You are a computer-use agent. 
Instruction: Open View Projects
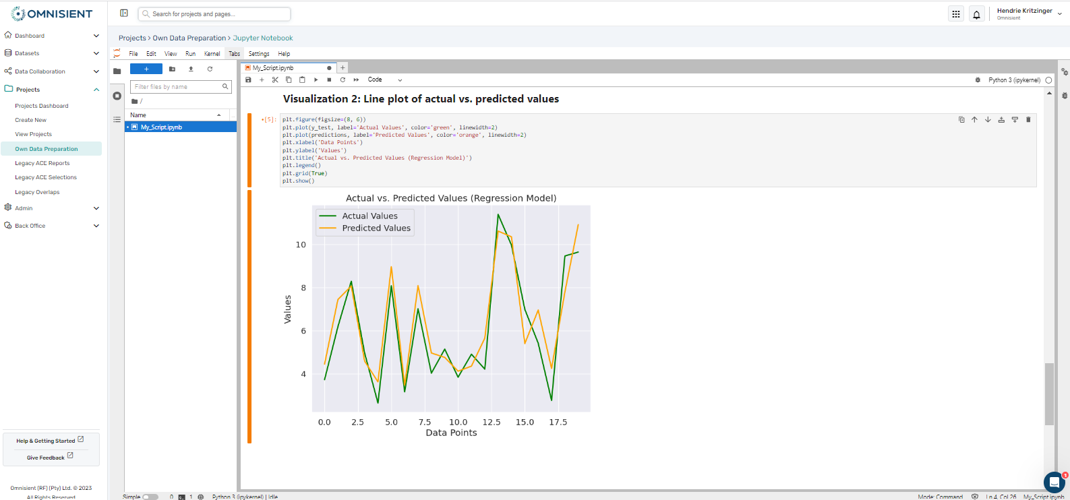[x=34, y=134]
